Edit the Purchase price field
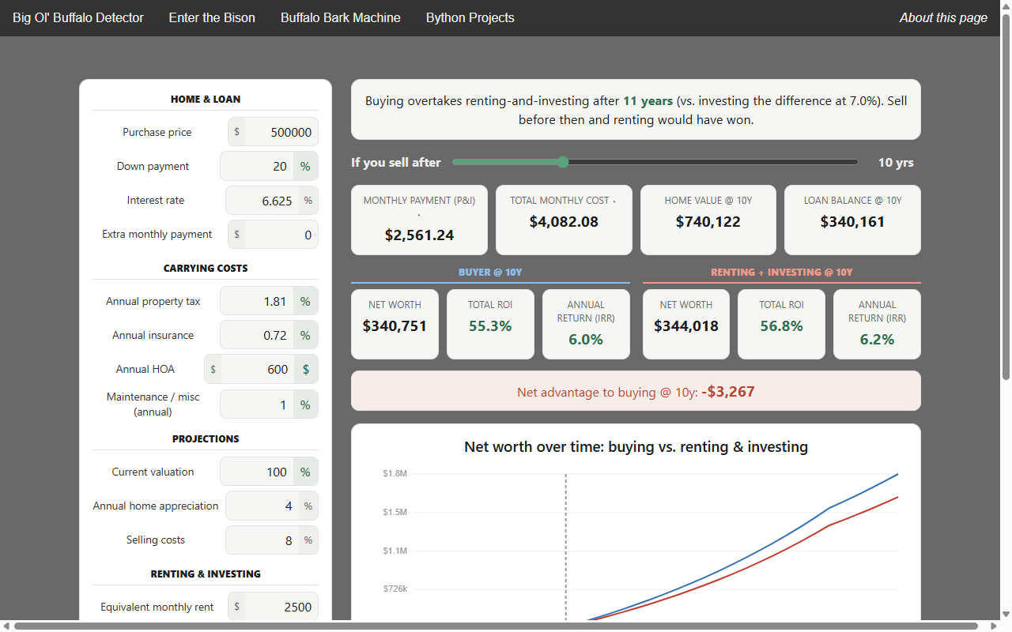 point(281,132)
